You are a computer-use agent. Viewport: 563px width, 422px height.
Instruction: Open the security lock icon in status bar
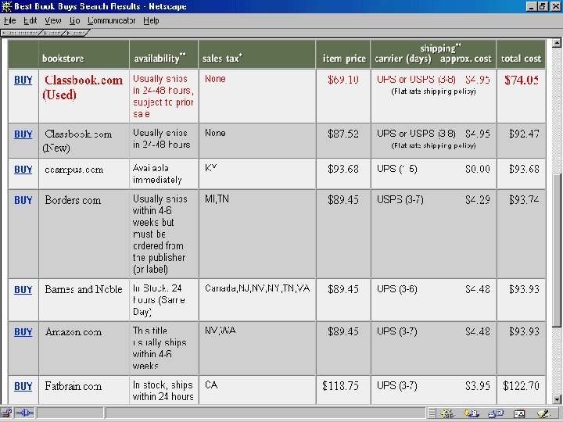click(6, 413)
